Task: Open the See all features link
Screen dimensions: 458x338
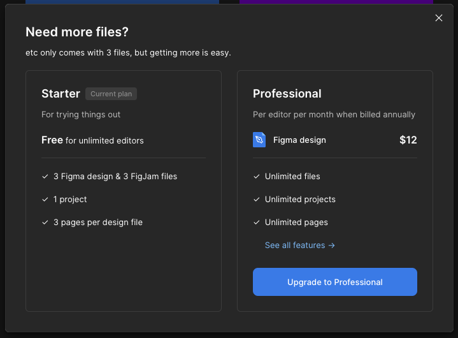Action: click(299, 245)
